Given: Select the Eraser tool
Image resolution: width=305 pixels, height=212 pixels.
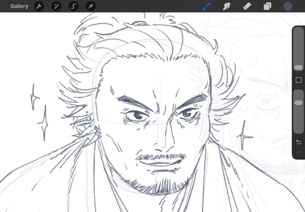Looking at the screenshot, I should 247,6.
